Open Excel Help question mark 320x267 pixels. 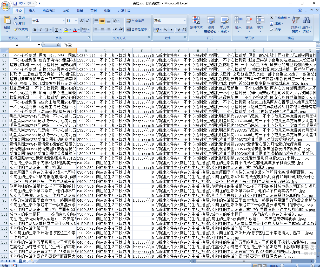300,11
